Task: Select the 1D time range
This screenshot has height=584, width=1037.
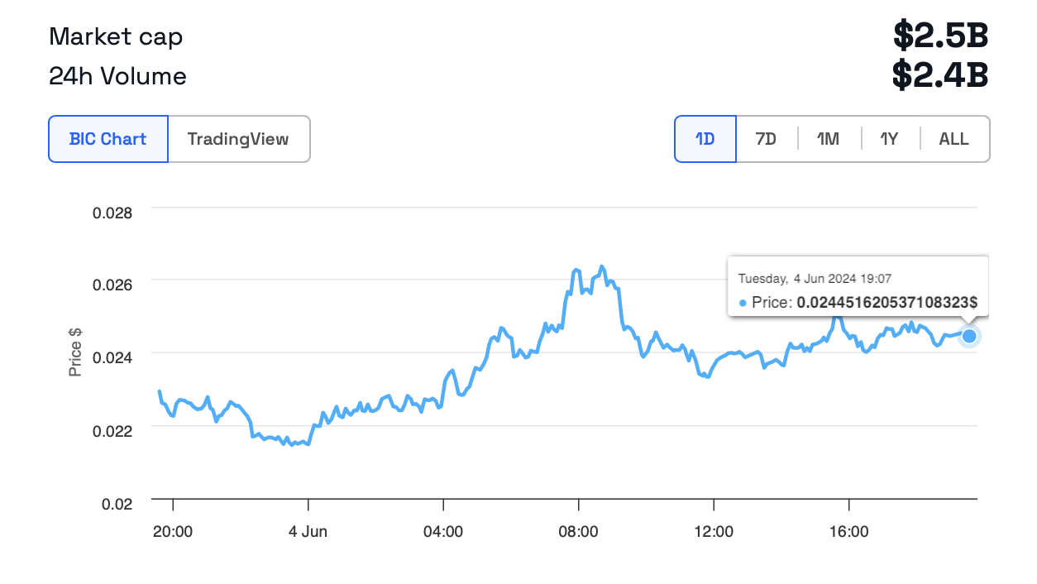Action: point(705,139)
